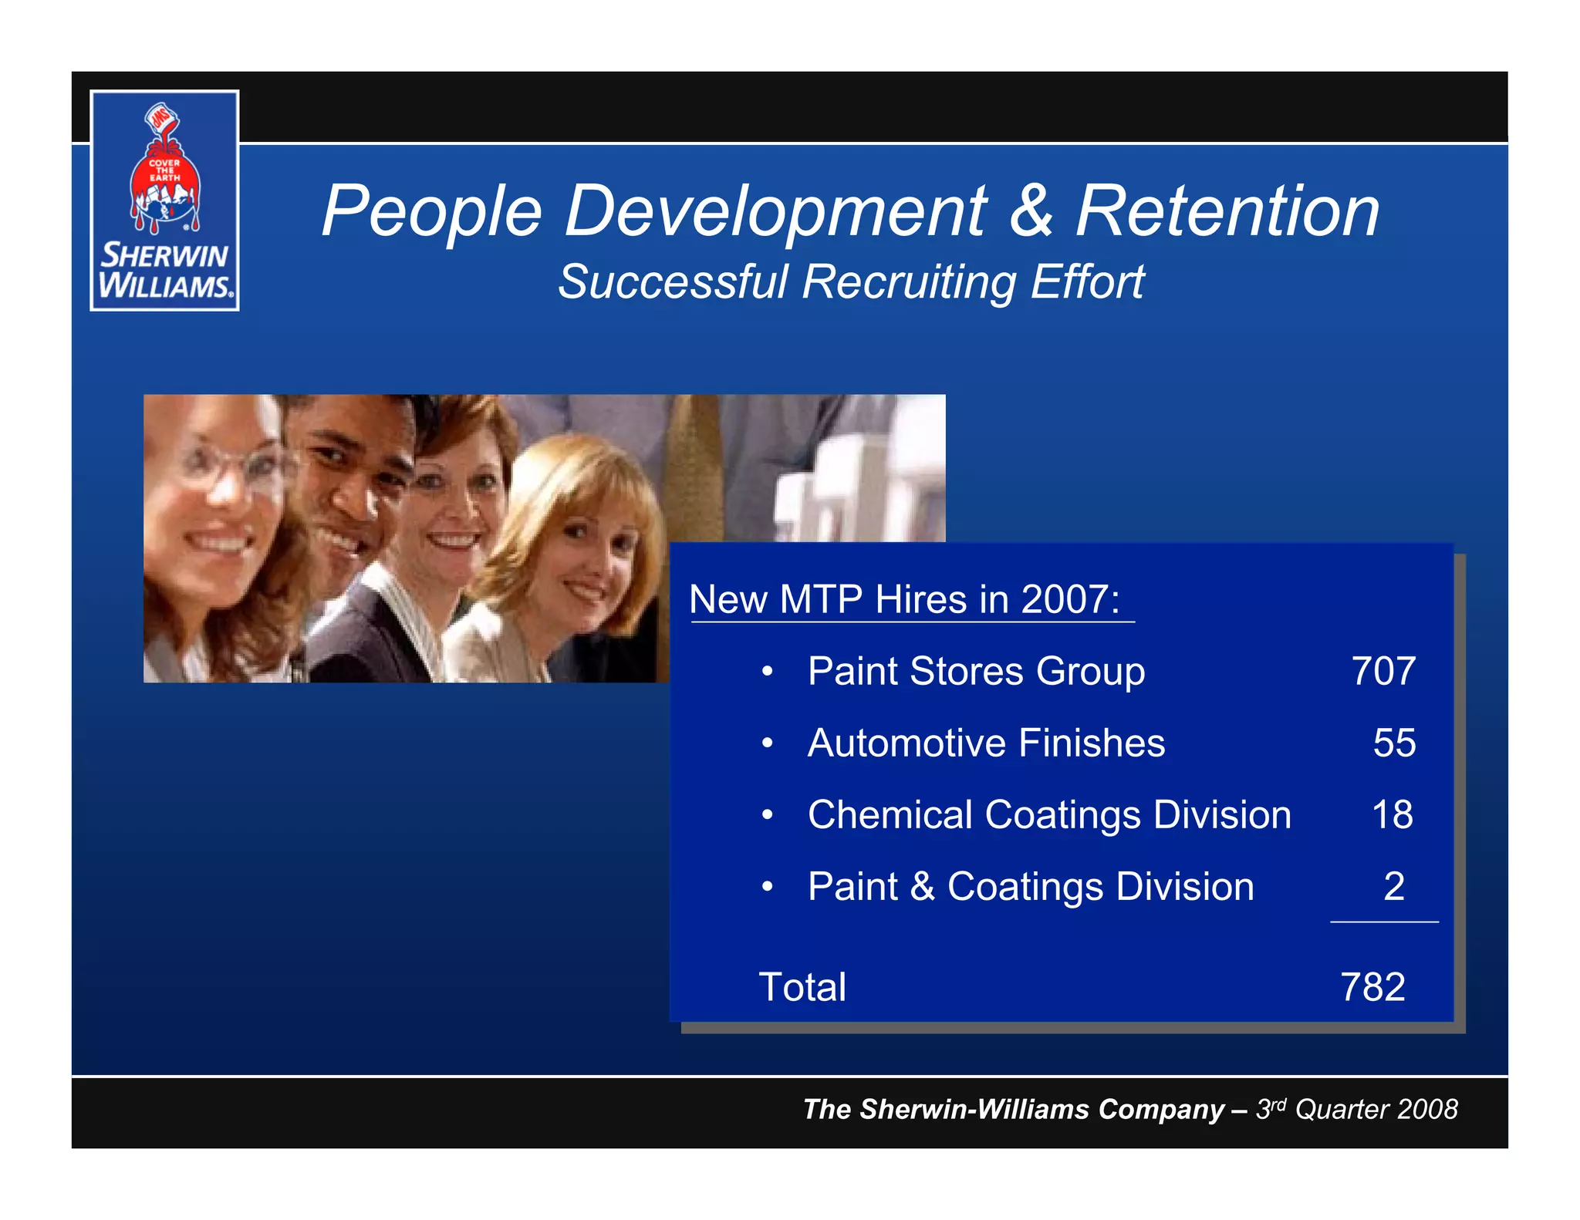This screenshot has width=1580, height=1220.
Task: Click the paint can on the logo
Action: pos(163,118)
